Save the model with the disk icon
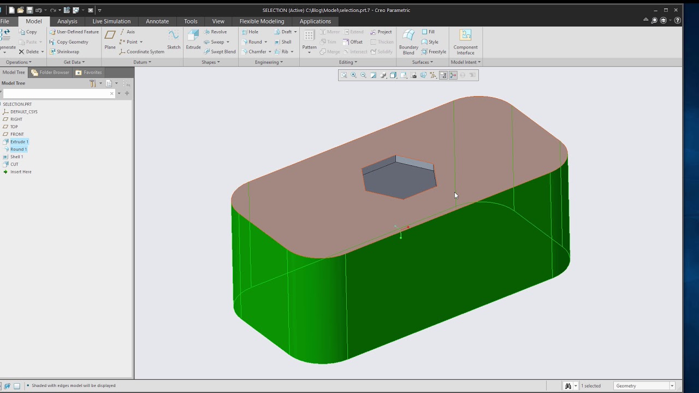 (x=29, y=10)
